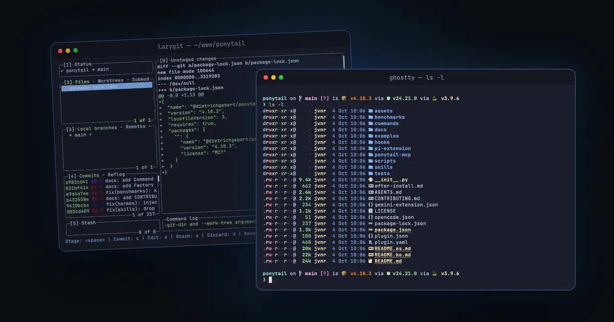Click the git branch icon in the bottom prompt
This screenshot has width=614, height=322.
[300, 273]
